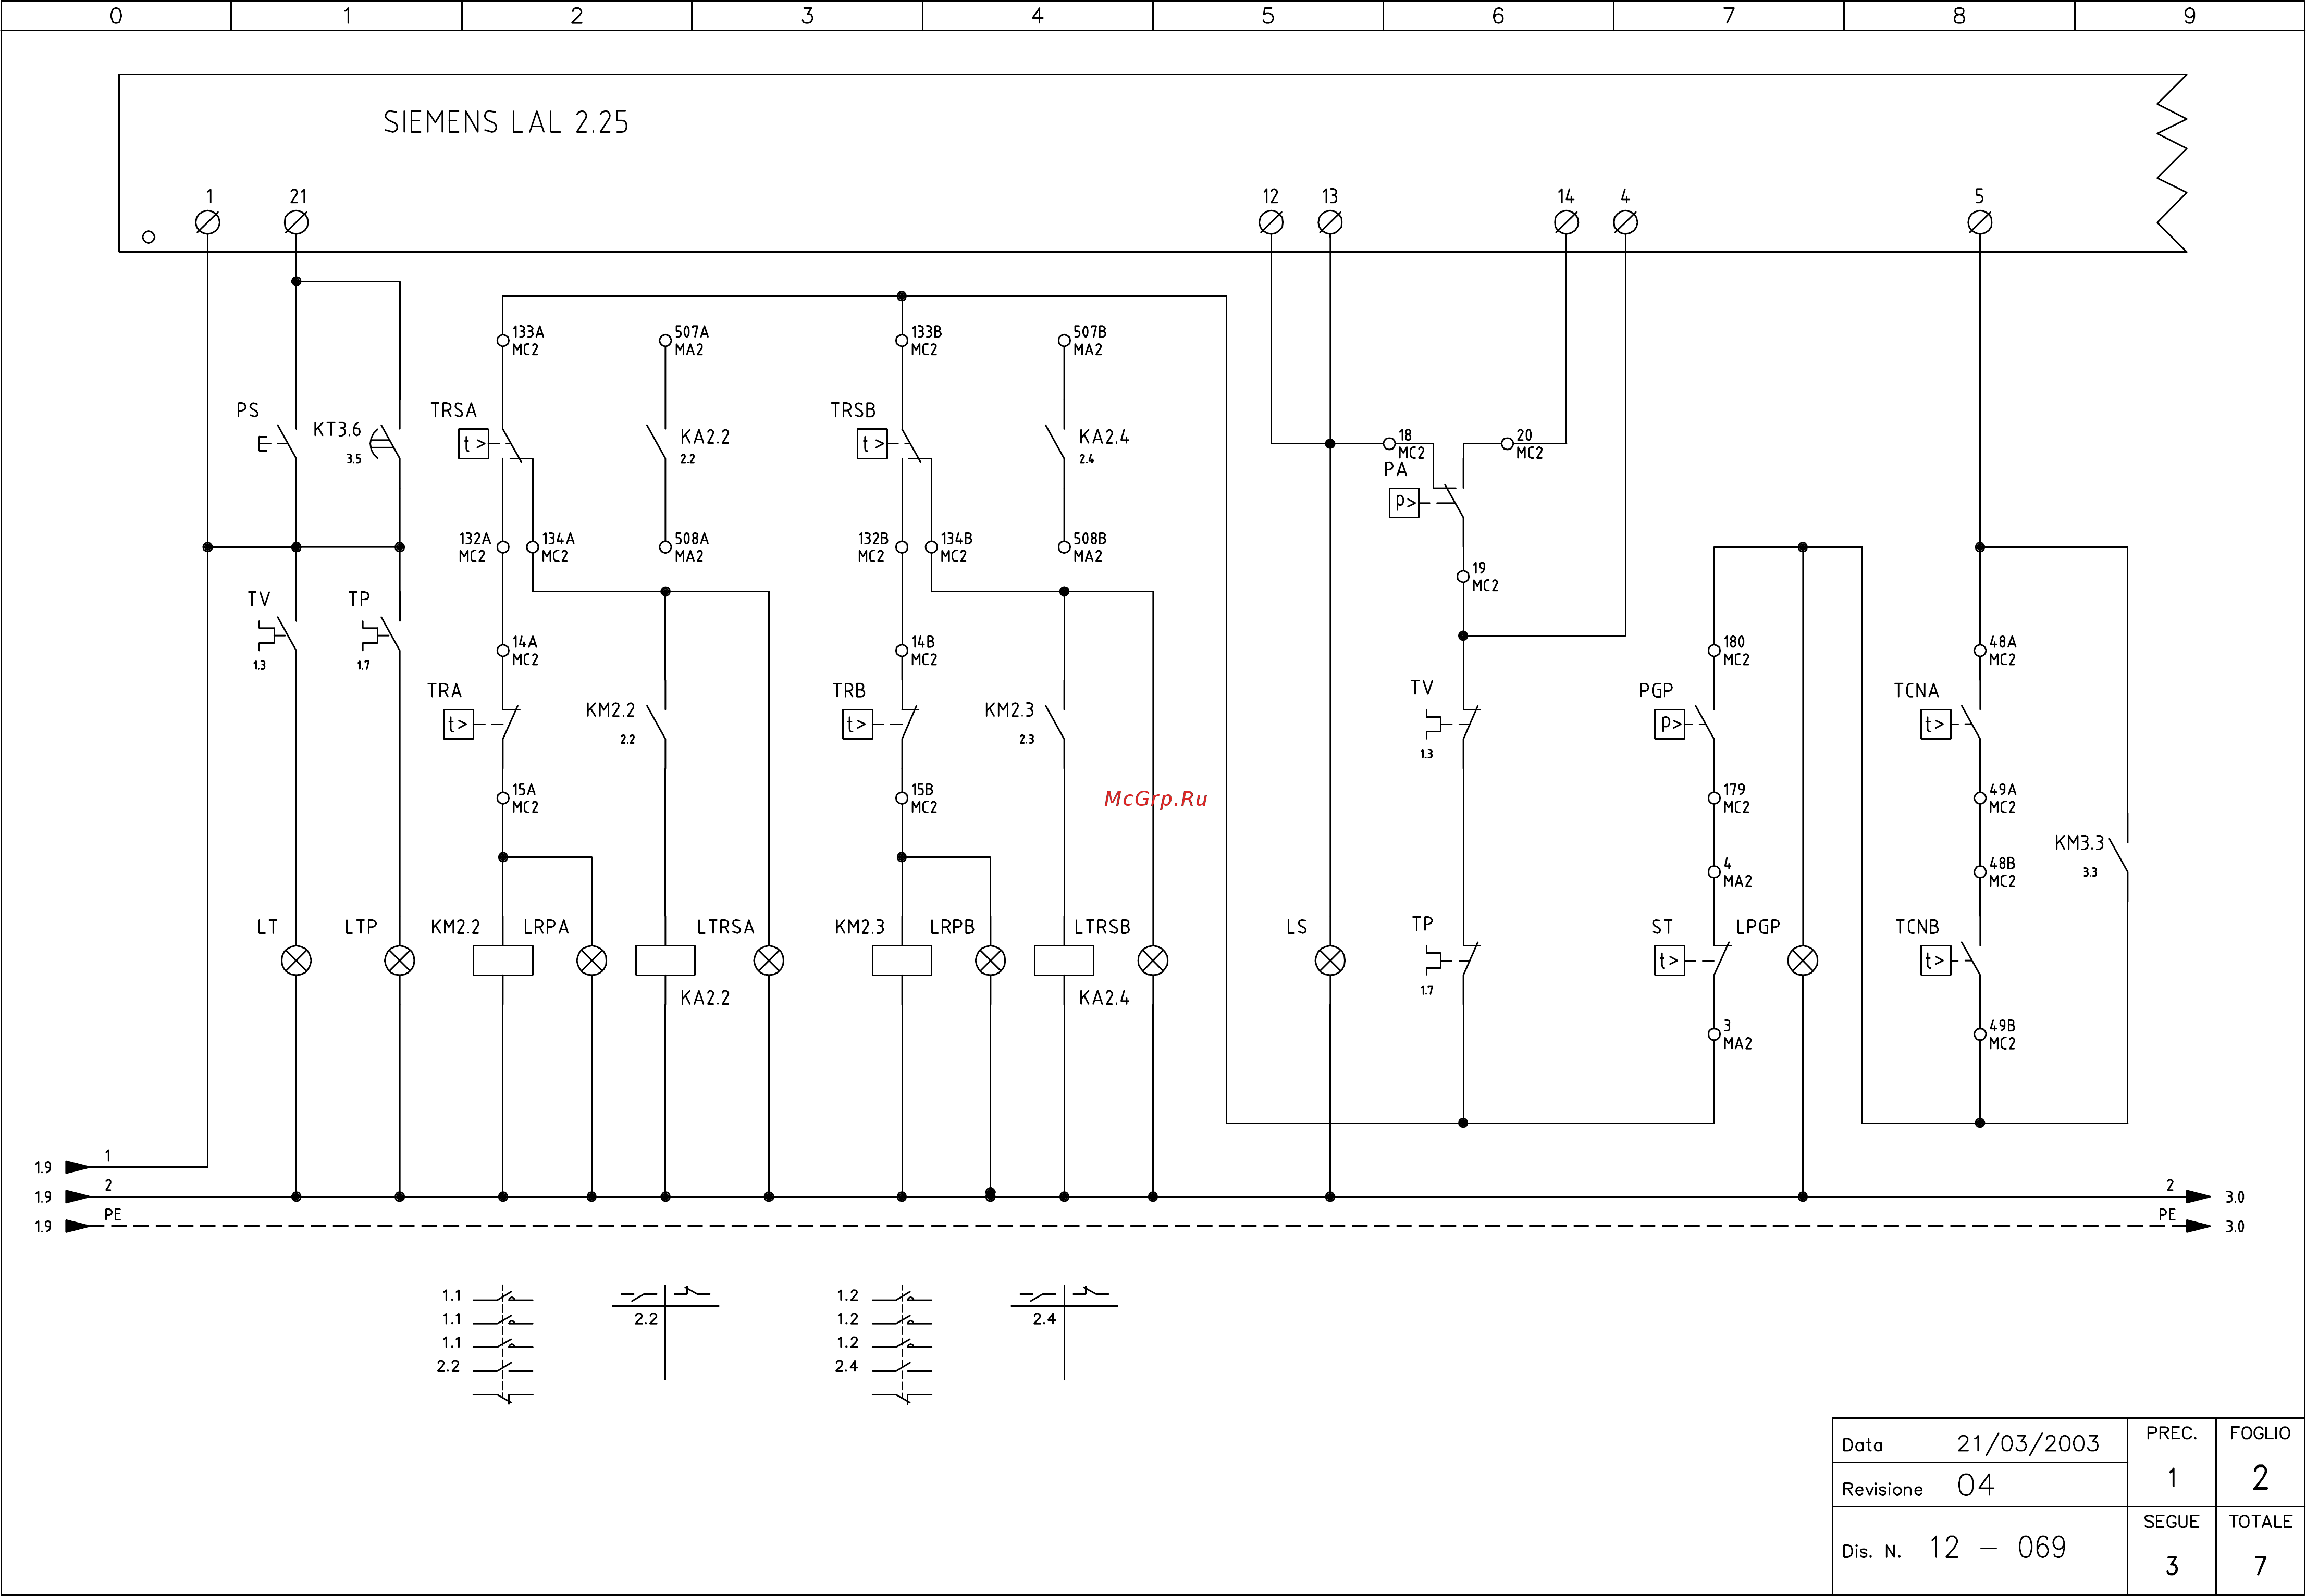
Task: Select the LS lamp symbol
Action: click(x=1329, y=961)
